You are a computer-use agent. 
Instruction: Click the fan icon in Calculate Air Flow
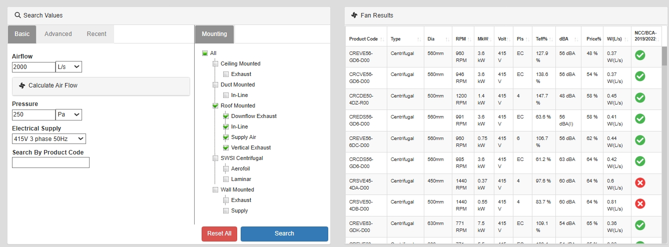[x=22, y=85]
